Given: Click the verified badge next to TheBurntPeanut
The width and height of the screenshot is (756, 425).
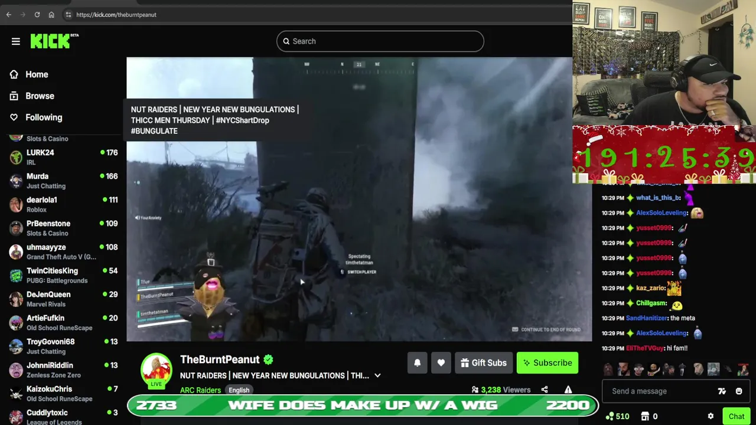Looking at the screenshot, I should click(x=268, y=359).
